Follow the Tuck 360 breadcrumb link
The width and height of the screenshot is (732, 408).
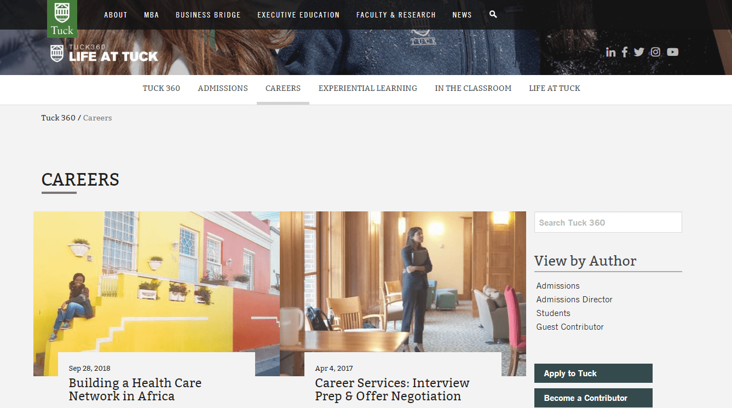58,118
